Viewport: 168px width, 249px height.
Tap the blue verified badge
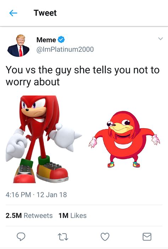[x=61, y=40]
